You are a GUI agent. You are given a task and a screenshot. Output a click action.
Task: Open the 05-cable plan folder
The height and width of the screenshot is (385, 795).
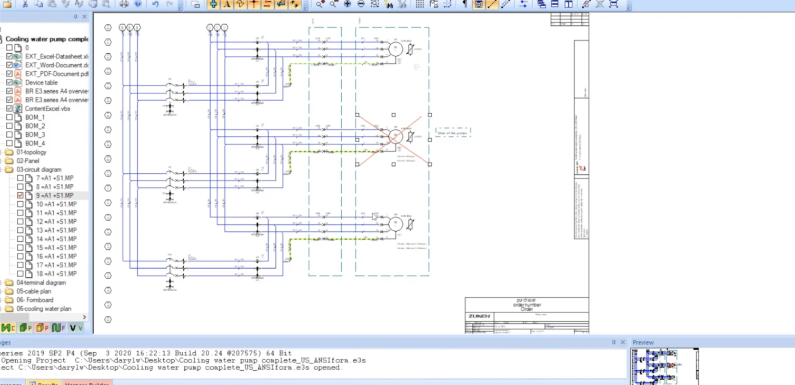(x=34, y=291)
